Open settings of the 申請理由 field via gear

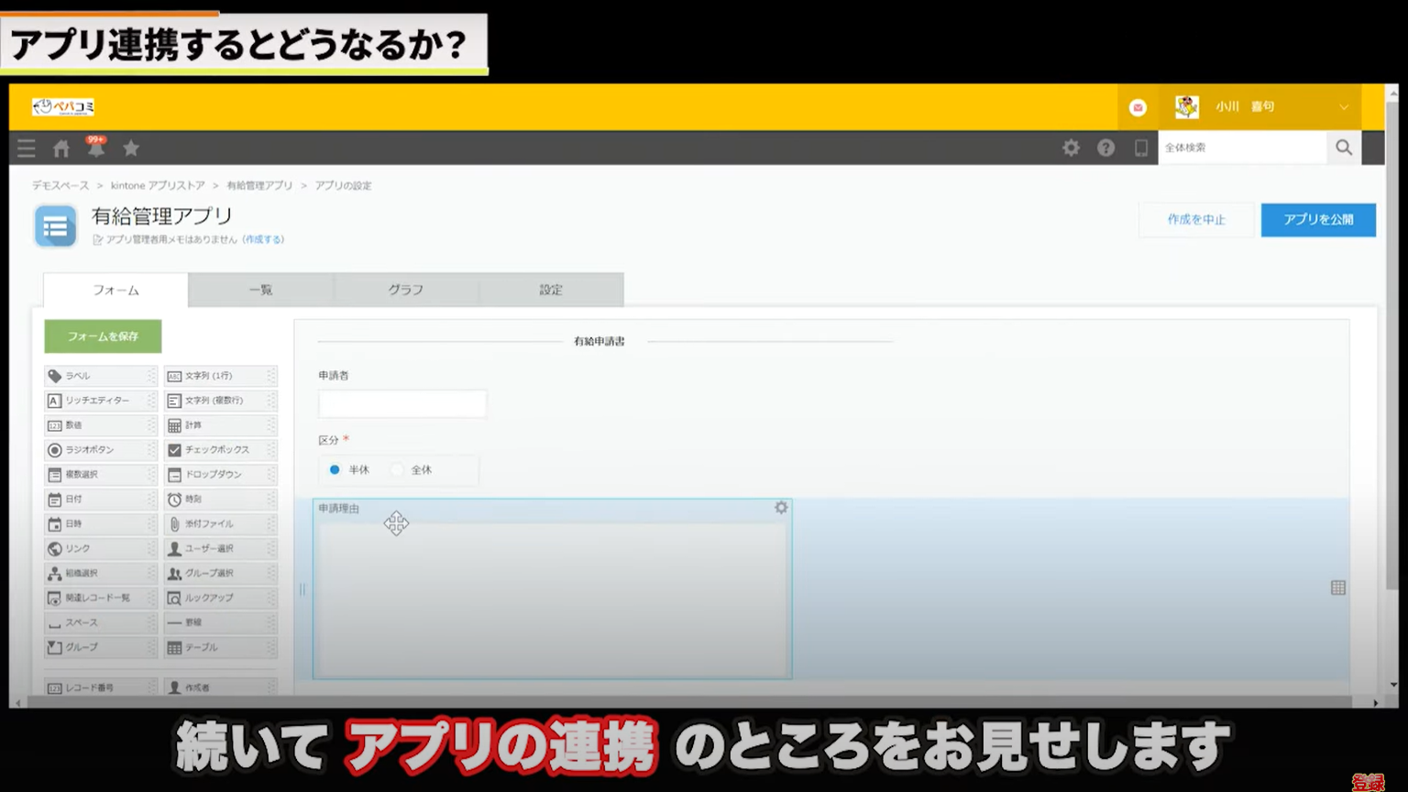click(780, 507)
